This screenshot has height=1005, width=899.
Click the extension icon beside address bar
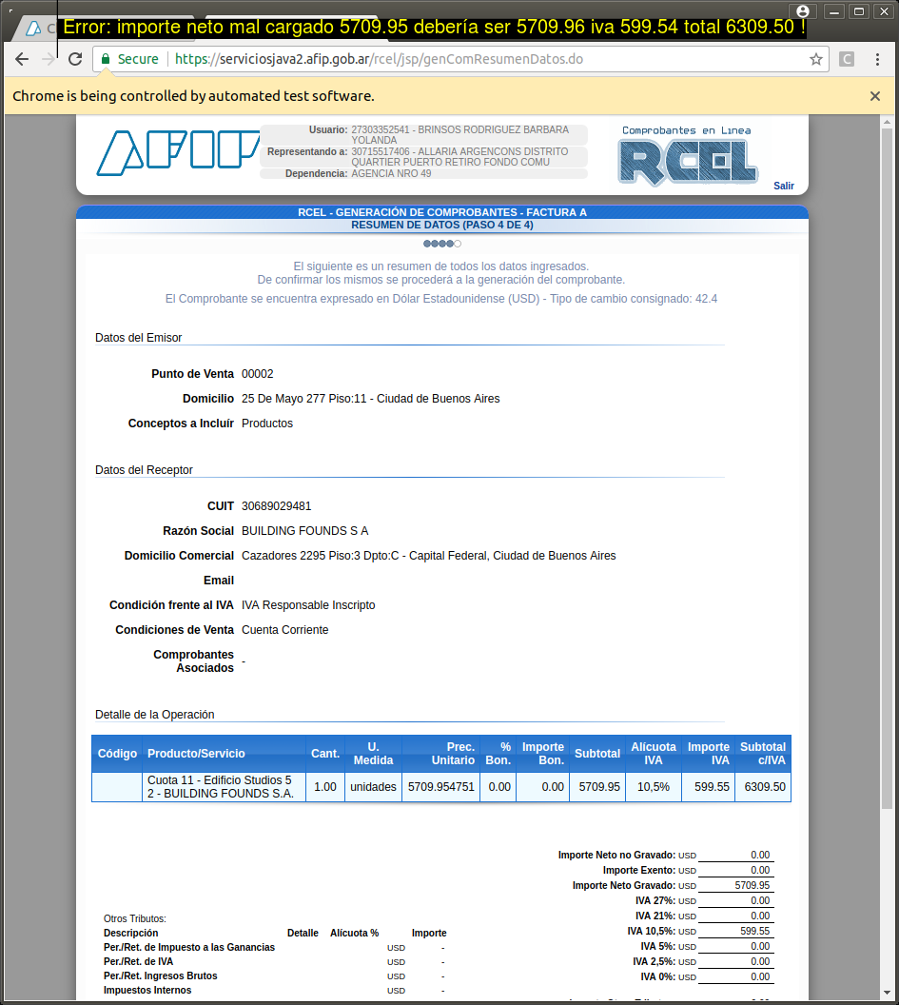pos(847,60)
